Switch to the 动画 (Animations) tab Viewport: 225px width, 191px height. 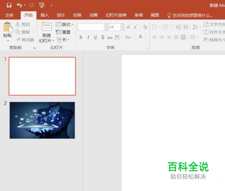tap(94, 15)
